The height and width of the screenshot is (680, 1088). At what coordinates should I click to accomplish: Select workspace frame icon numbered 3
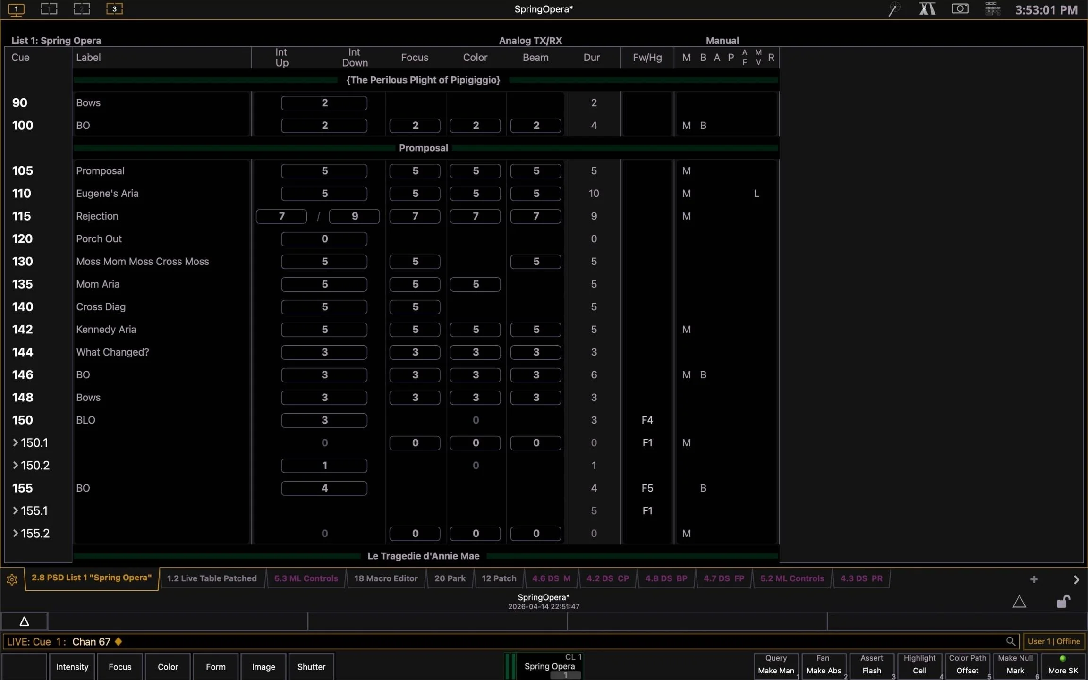tap(114, 9)
